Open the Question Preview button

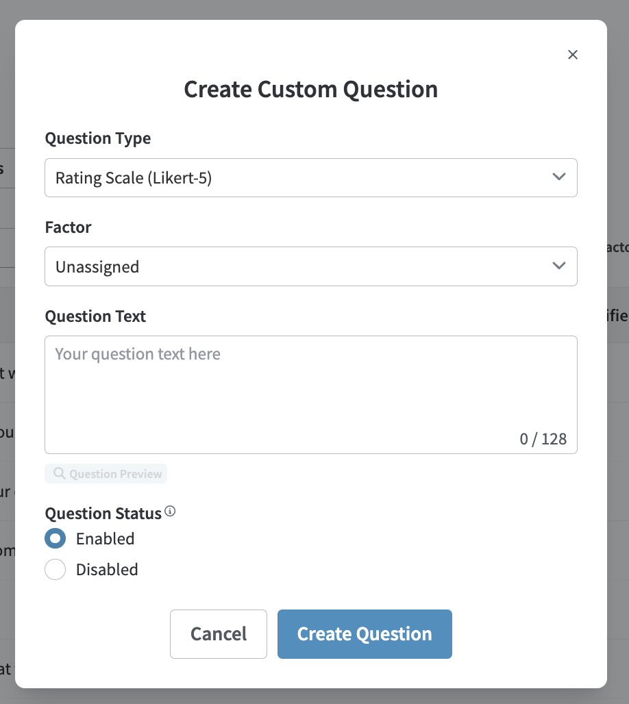[x=106, y=474]
